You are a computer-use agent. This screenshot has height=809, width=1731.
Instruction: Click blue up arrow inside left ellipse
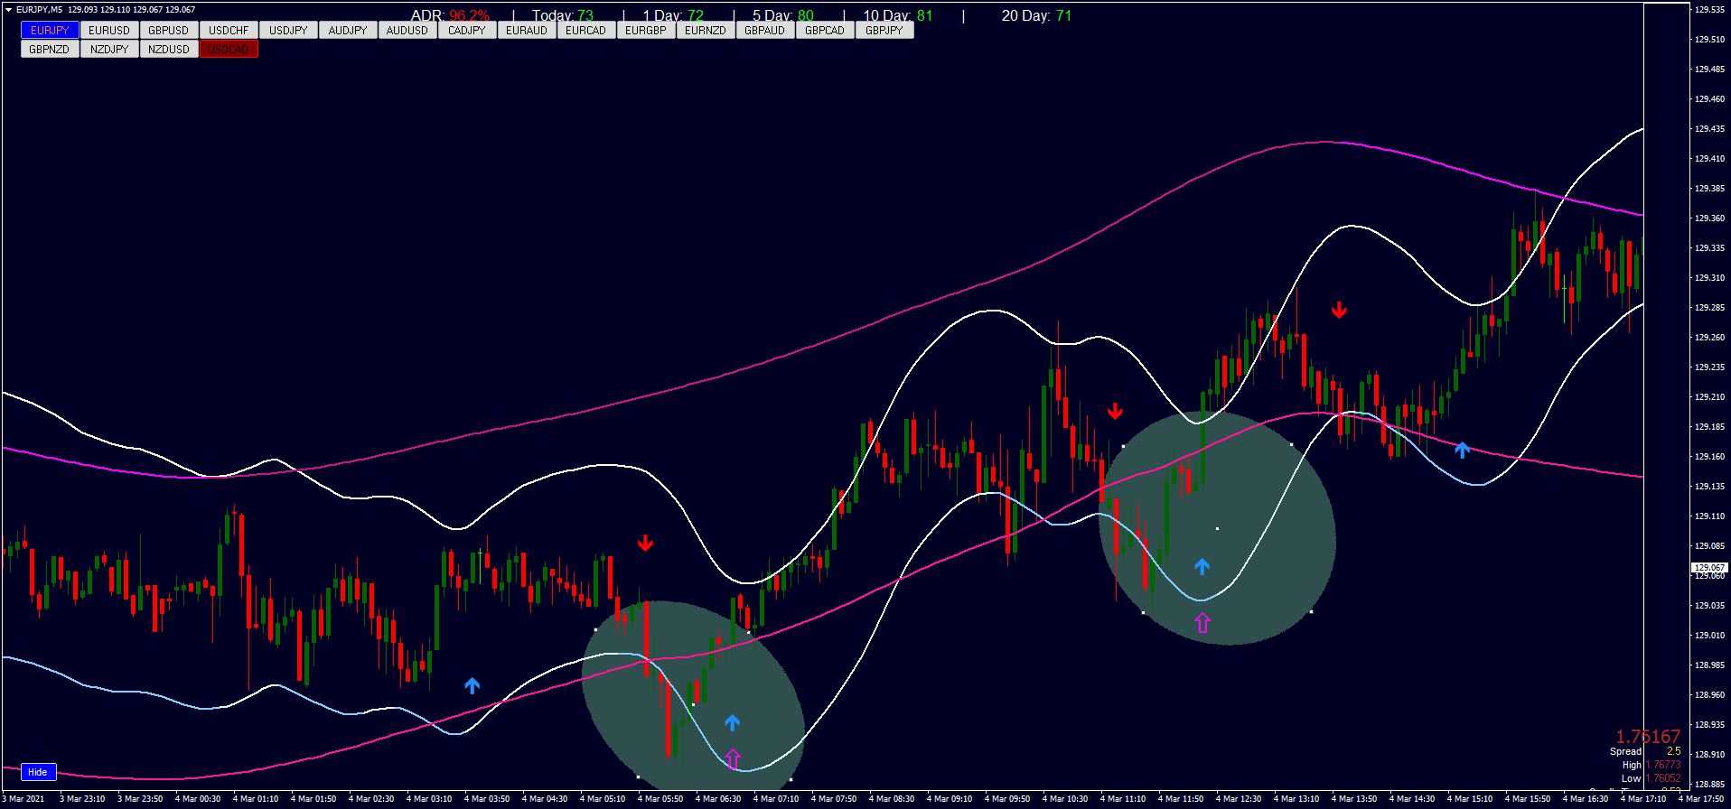pyautogui.click(x=732, y=722)
